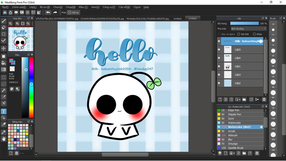Choose the Eyedropper tool
Viewport: 286px width, 161px height.
pyautogui.click(x=4, y=132)
